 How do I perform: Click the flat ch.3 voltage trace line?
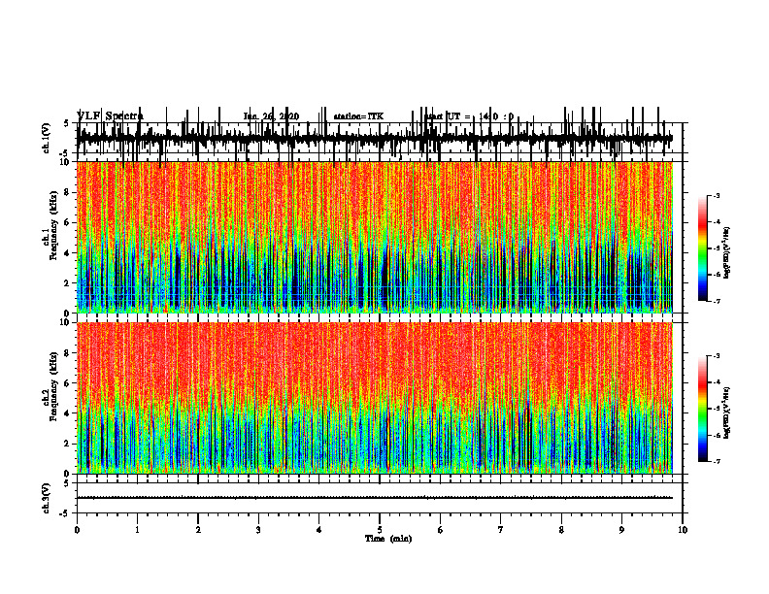tap(375, 498)
